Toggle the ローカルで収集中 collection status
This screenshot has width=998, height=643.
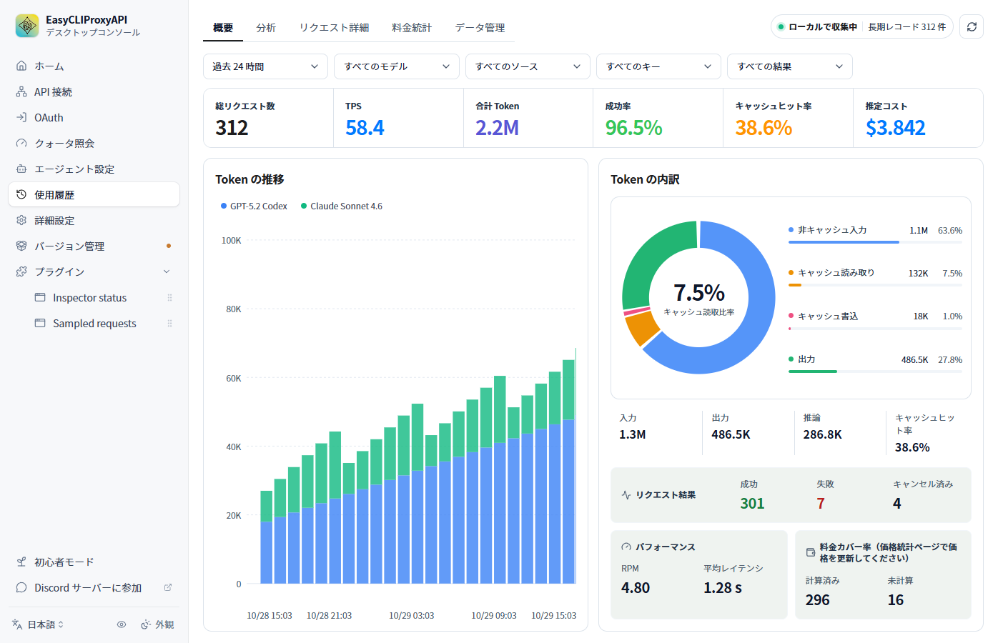click(x=818, y=26)
